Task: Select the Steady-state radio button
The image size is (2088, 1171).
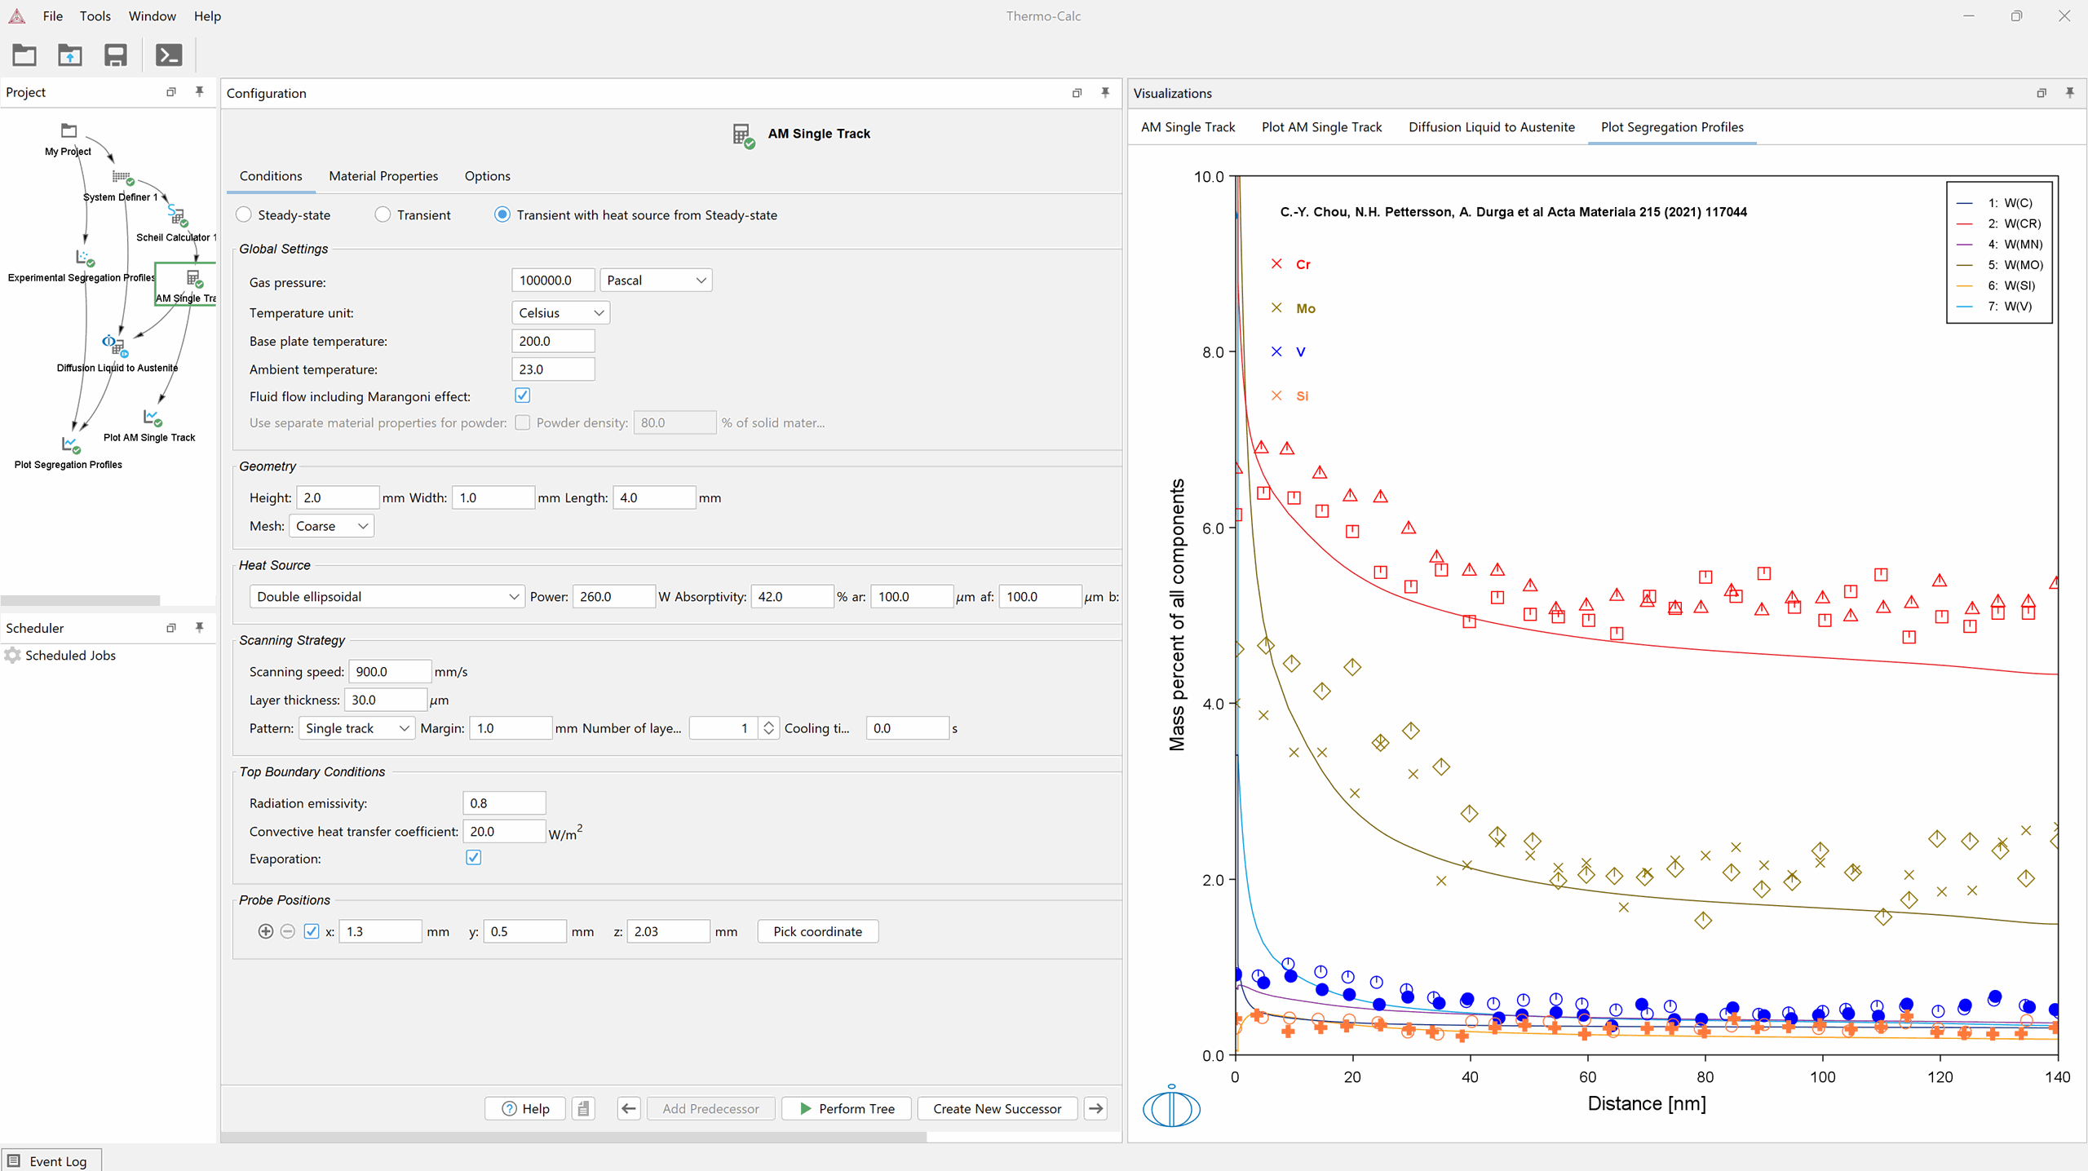Action: tap(244, 215)
